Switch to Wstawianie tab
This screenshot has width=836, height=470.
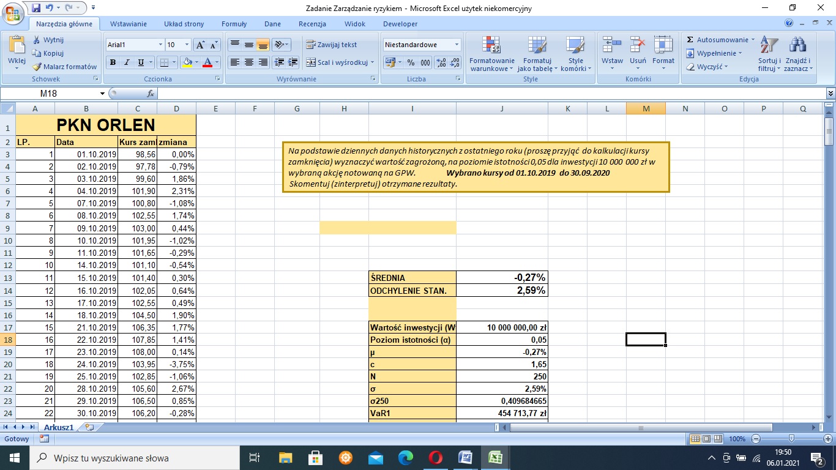pyautogui.click(x=129, y=24)
